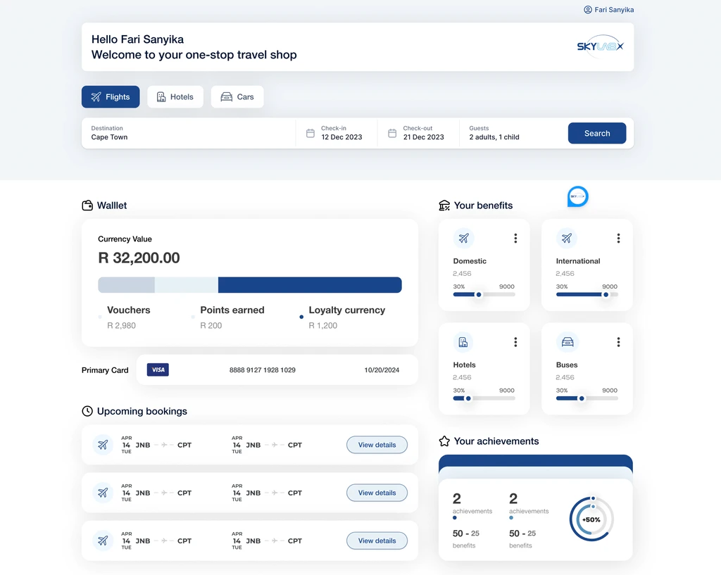Screen dimensions: 721x575
Task: Click the Buses vehicle benefit icon
Action: click(x=566, y=342)
